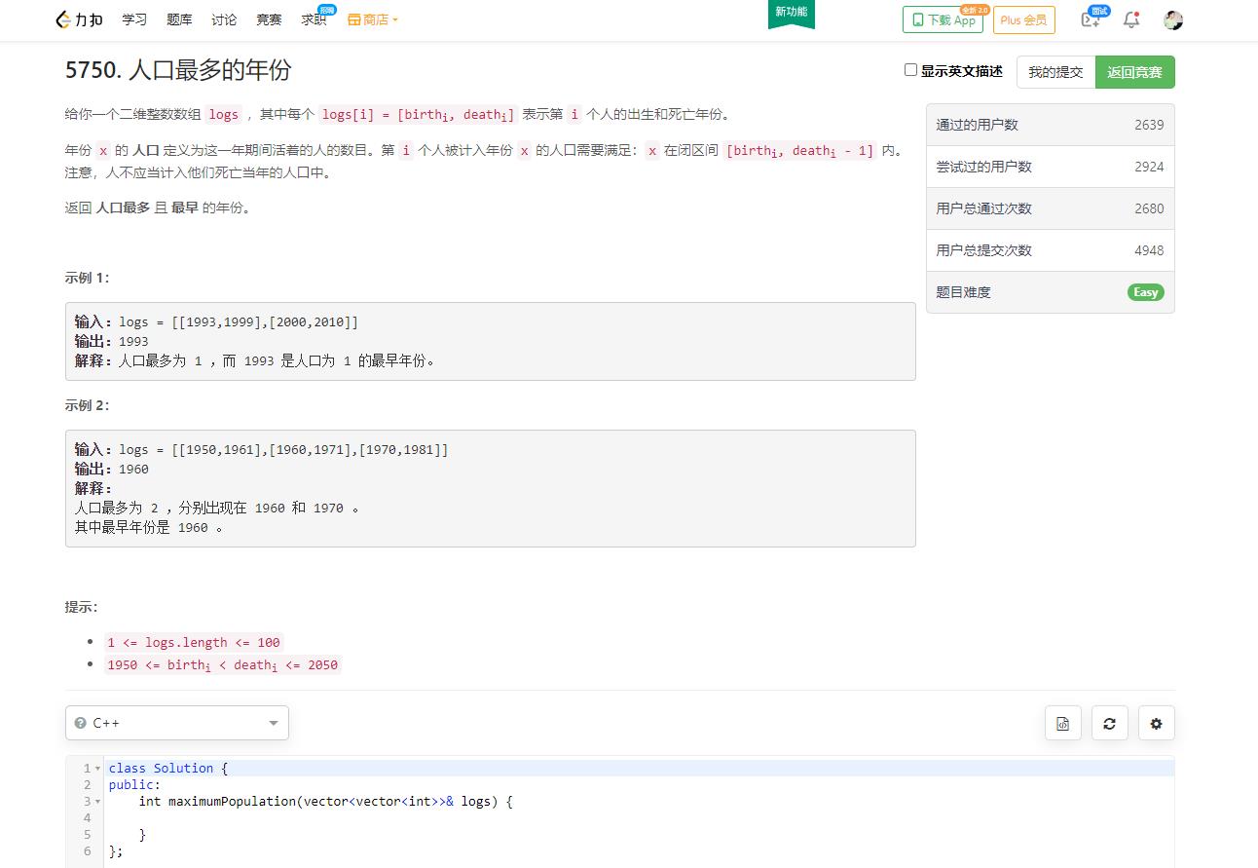The width and height of the screenshot is (1258, 868).
Task: Click the problem title 5750. 人口最多的年份
Action: pyautogui.click(x=178, y=70)
